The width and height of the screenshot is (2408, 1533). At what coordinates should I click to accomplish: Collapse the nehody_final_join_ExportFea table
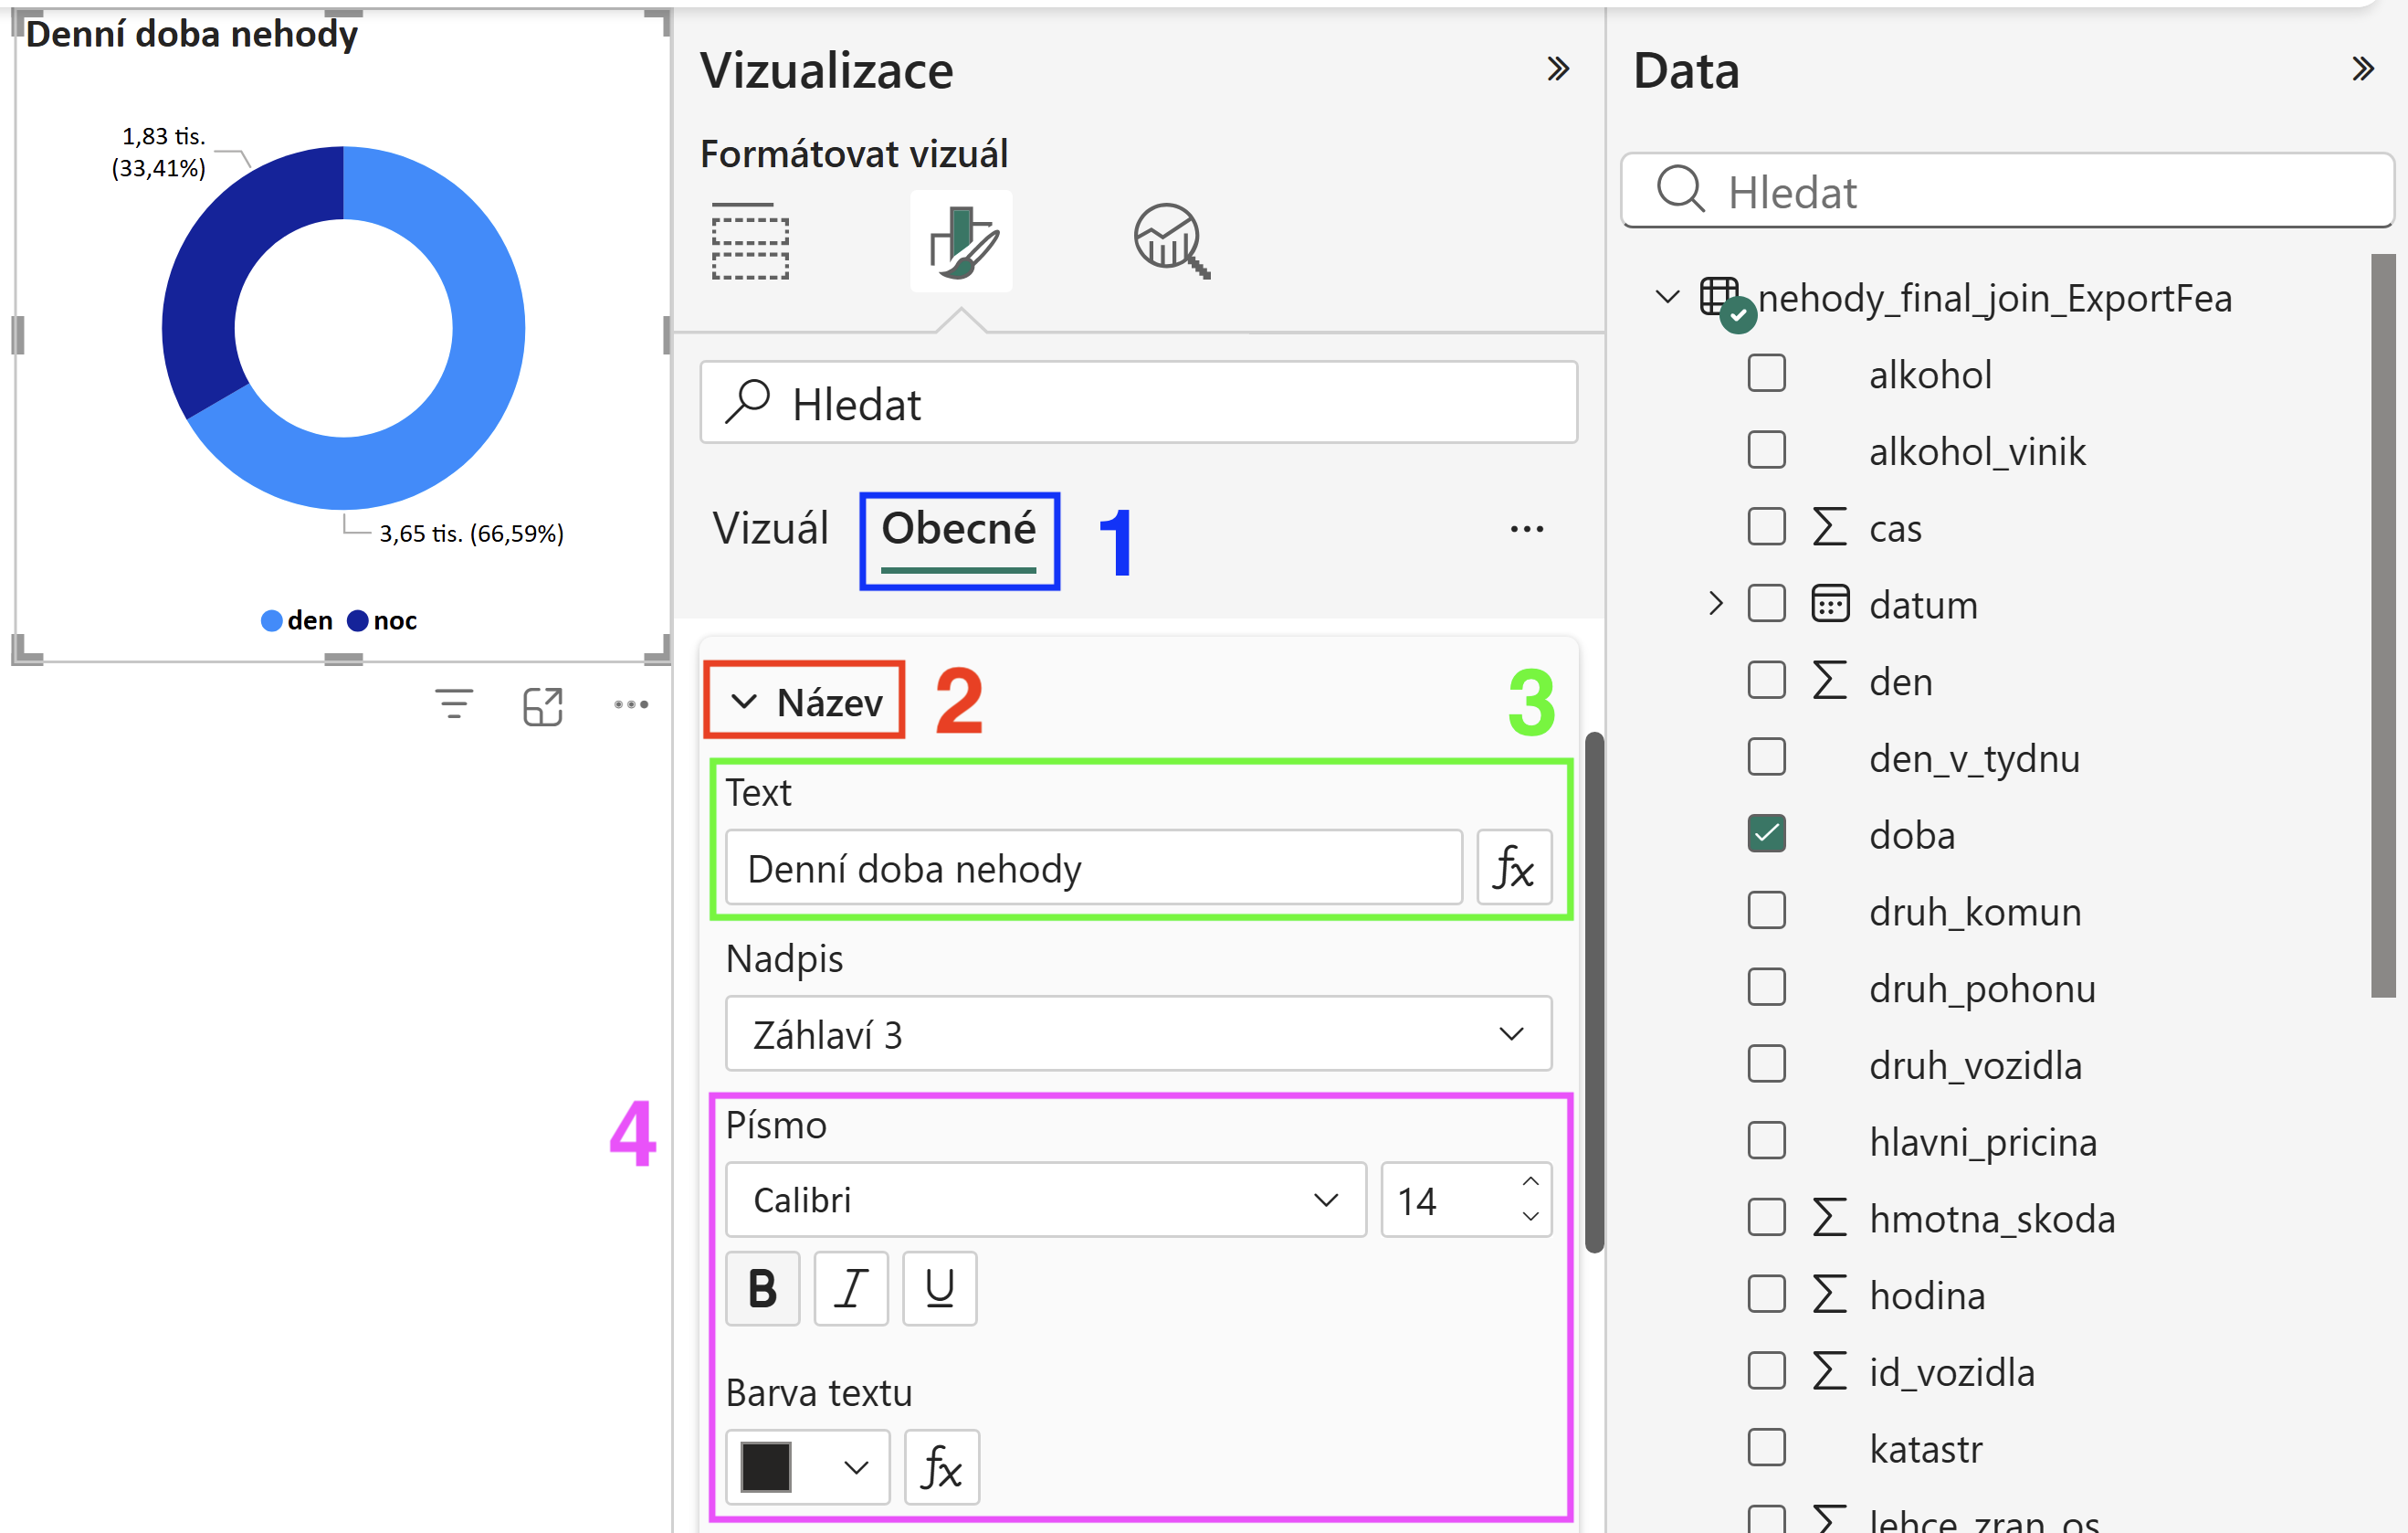pos(1667,297)
